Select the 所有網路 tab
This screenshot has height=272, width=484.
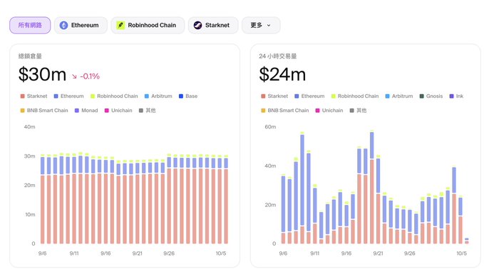point(30,26)
